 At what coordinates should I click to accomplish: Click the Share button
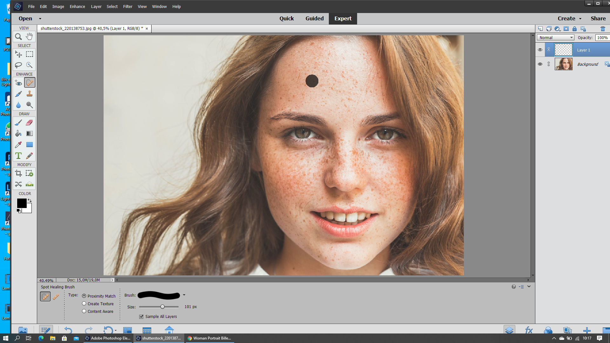598,18
